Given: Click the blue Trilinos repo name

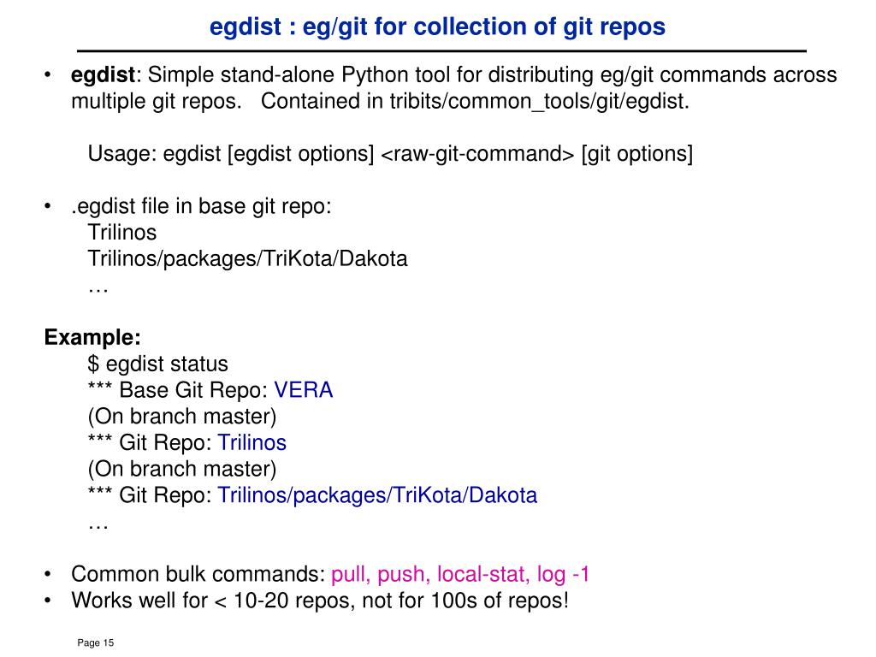Looking at the screenshot, I should [x=252, y=442].
